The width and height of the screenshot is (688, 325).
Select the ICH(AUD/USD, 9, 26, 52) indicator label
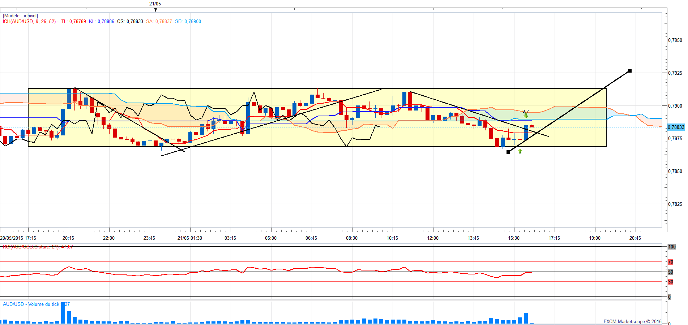30,22
